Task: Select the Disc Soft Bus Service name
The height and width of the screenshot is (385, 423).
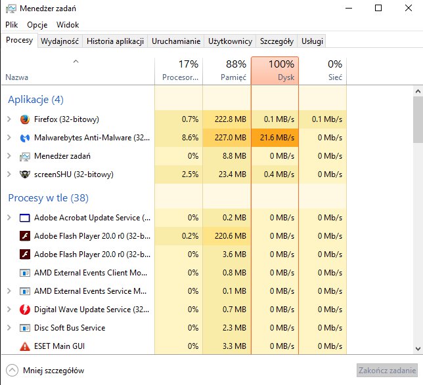Action: coord(70,328)
